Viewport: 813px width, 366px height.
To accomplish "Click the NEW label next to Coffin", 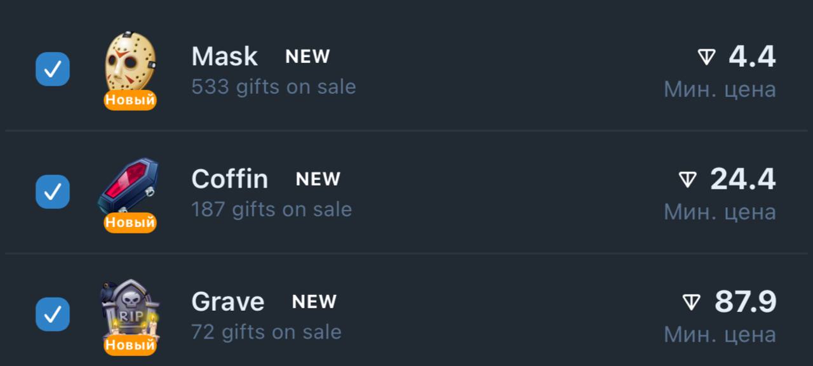I will (x=318, y=180).
